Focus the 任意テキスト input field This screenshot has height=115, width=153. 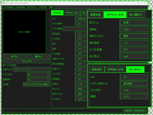(32, 70)
